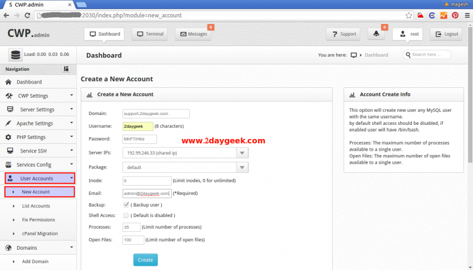This screenshot has height=270, width=473.
Task: Click the bookmark star in address bar
Action: (408, 15)
